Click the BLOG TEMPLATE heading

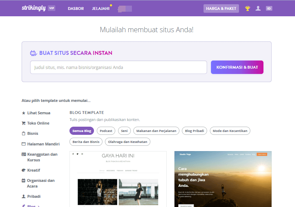point(87,113)
